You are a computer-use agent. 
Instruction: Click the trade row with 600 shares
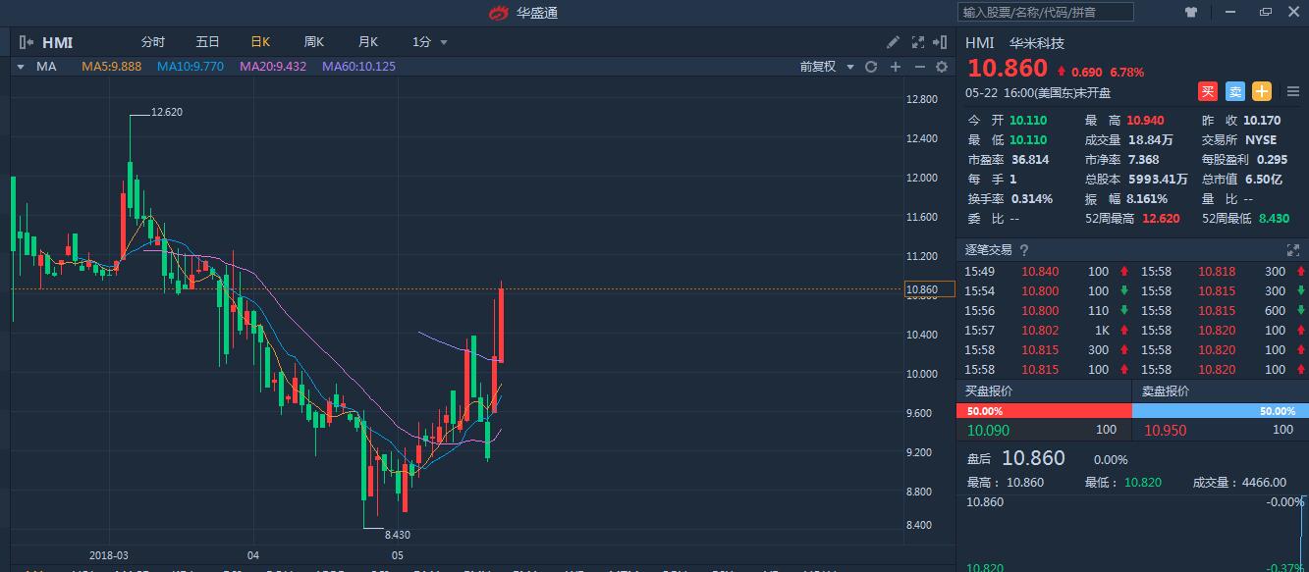1223,311
